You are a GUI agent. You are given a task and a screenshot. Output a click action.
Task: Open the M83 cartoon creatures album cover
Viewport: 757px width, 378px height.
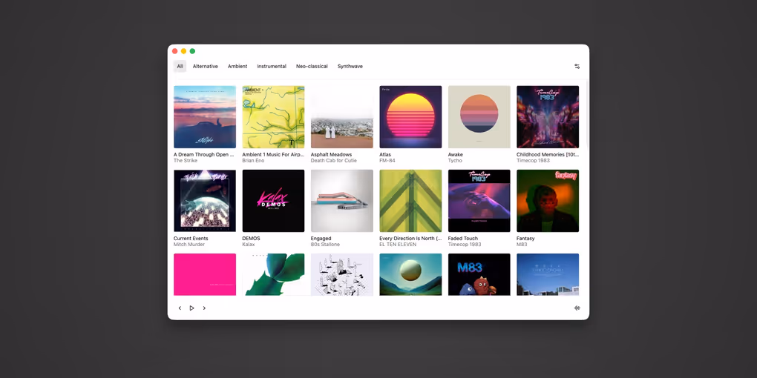point(479,274)
